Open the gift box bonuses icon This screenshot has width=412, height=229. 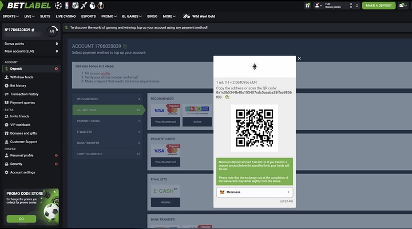[x=307, y=5]
